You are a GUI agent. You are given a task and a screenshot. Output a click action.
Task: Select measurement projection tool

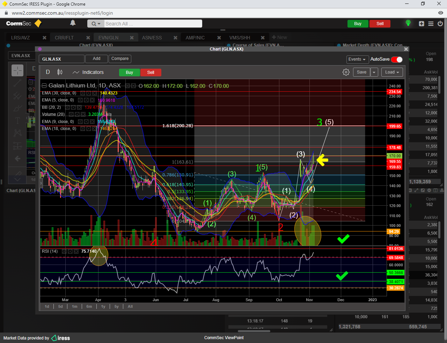tap(17, 146)
